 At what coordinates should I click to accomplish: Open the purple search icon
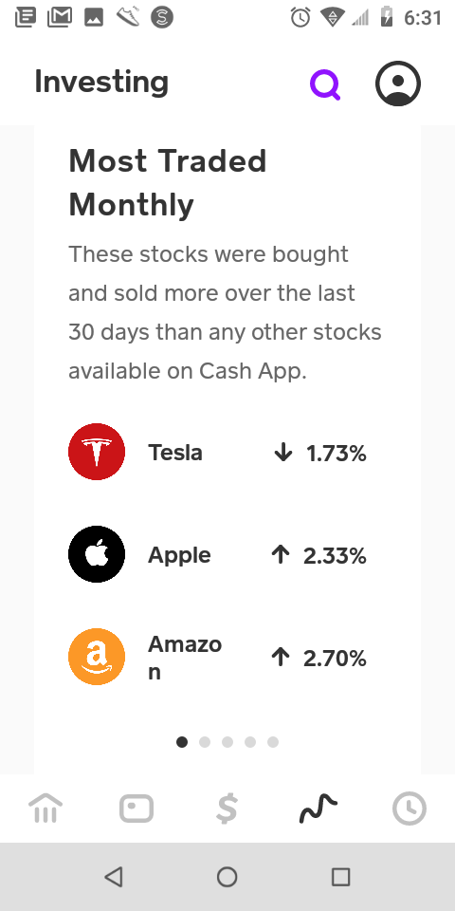[x=325, y=84]
